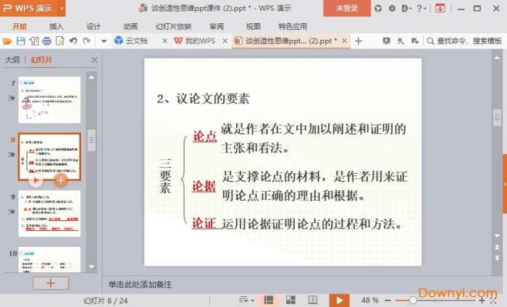Decrease zoom with minus button
Image resolution: width=507 pixels, height=307 pixels.
388,300
